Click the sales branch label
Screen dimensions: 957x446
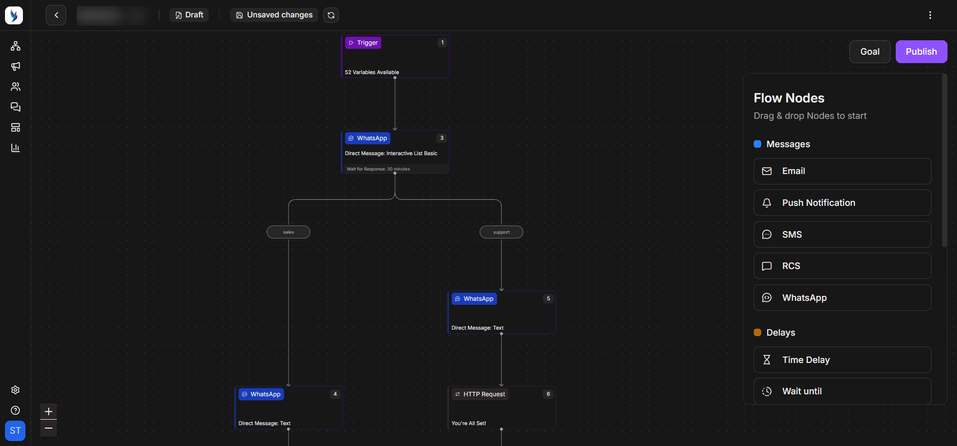pyautogui.click(x=288, y=232)
